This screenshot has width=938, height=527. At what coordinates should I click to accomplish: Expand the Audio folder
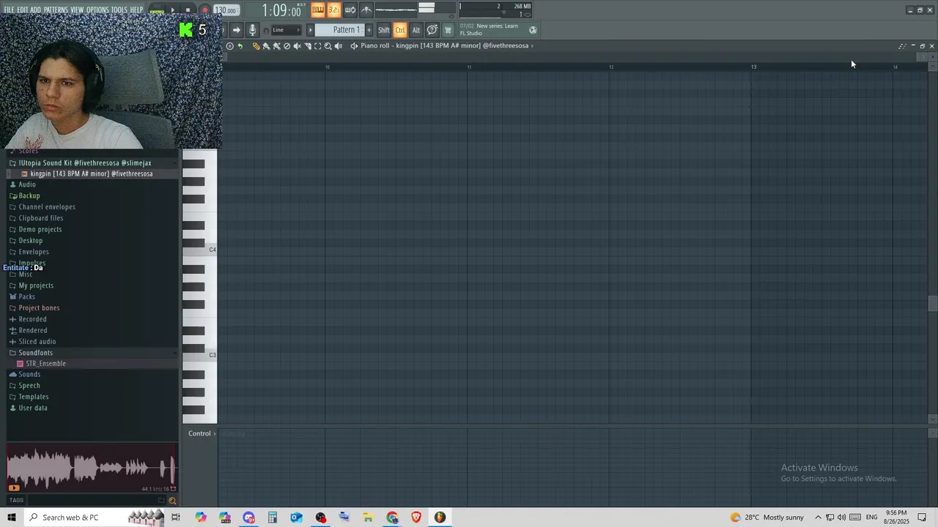pos(27,184)
